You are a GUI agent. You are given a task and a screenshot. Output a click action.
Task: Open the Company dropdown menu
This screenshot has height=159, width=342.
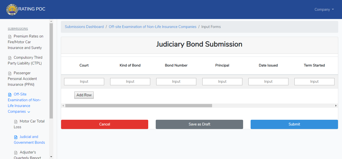[x=324, y=9]
